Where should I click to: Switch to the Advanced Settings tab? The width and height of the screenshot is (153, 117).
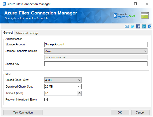(x=27, y=33)
